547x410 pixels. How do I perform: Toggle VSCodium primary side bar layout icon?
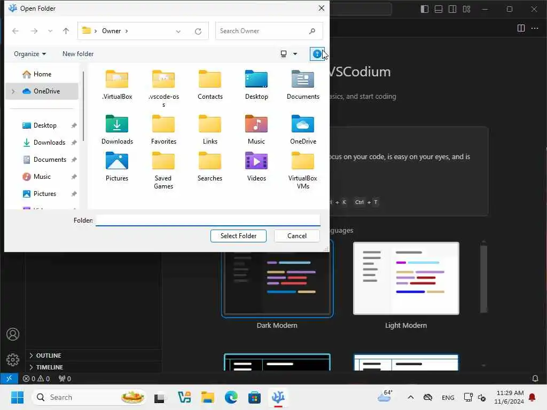[x=425, y=9]
